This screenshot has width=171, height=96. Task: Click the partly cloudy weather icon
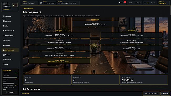coord(41,3)
